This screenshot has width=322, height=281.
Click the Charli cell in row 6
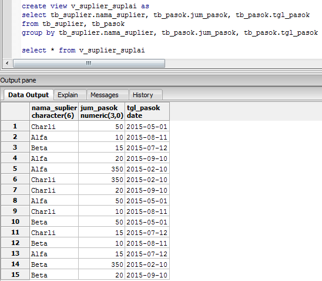click(x=54, y=179)
